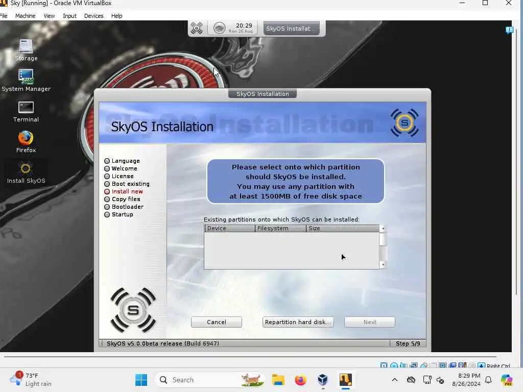Open File Explorer from the taskbar
Image resolution: width=523 pixels, height=392 pixels.
click(278, 380)
